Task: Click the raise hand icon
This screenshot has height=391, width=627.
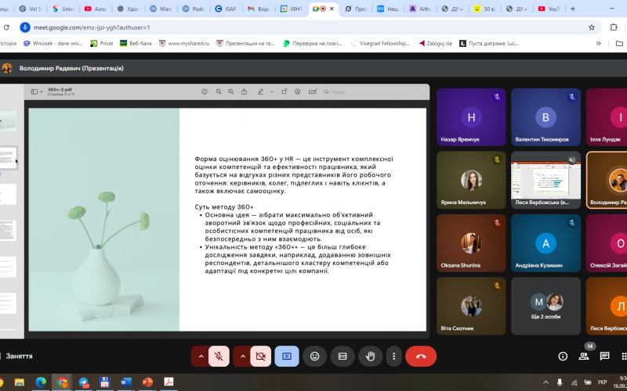Action: 370,356
